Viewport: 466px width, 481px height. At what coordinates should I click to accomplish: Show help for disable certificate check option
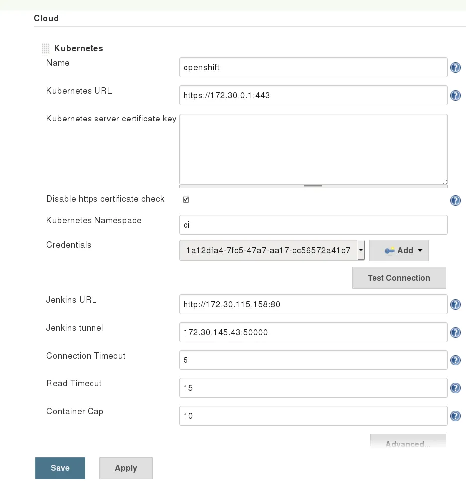[x=455, y=201]
